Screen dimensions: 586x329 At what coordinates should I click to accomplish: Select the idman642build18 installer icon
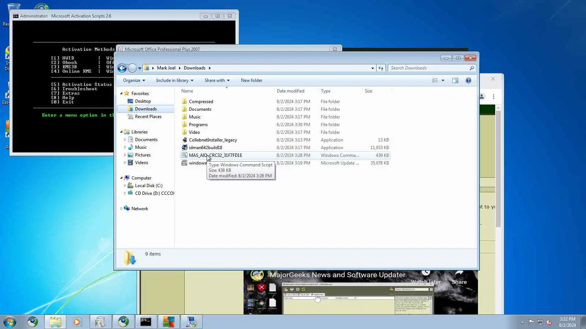[185, 147]
